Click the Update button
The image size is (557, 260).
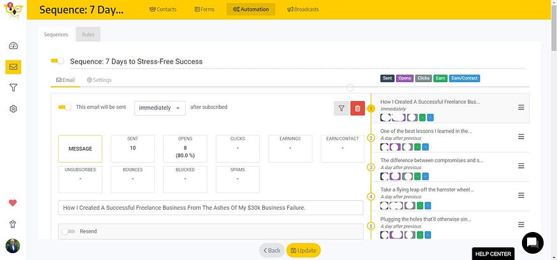(304, 250)
